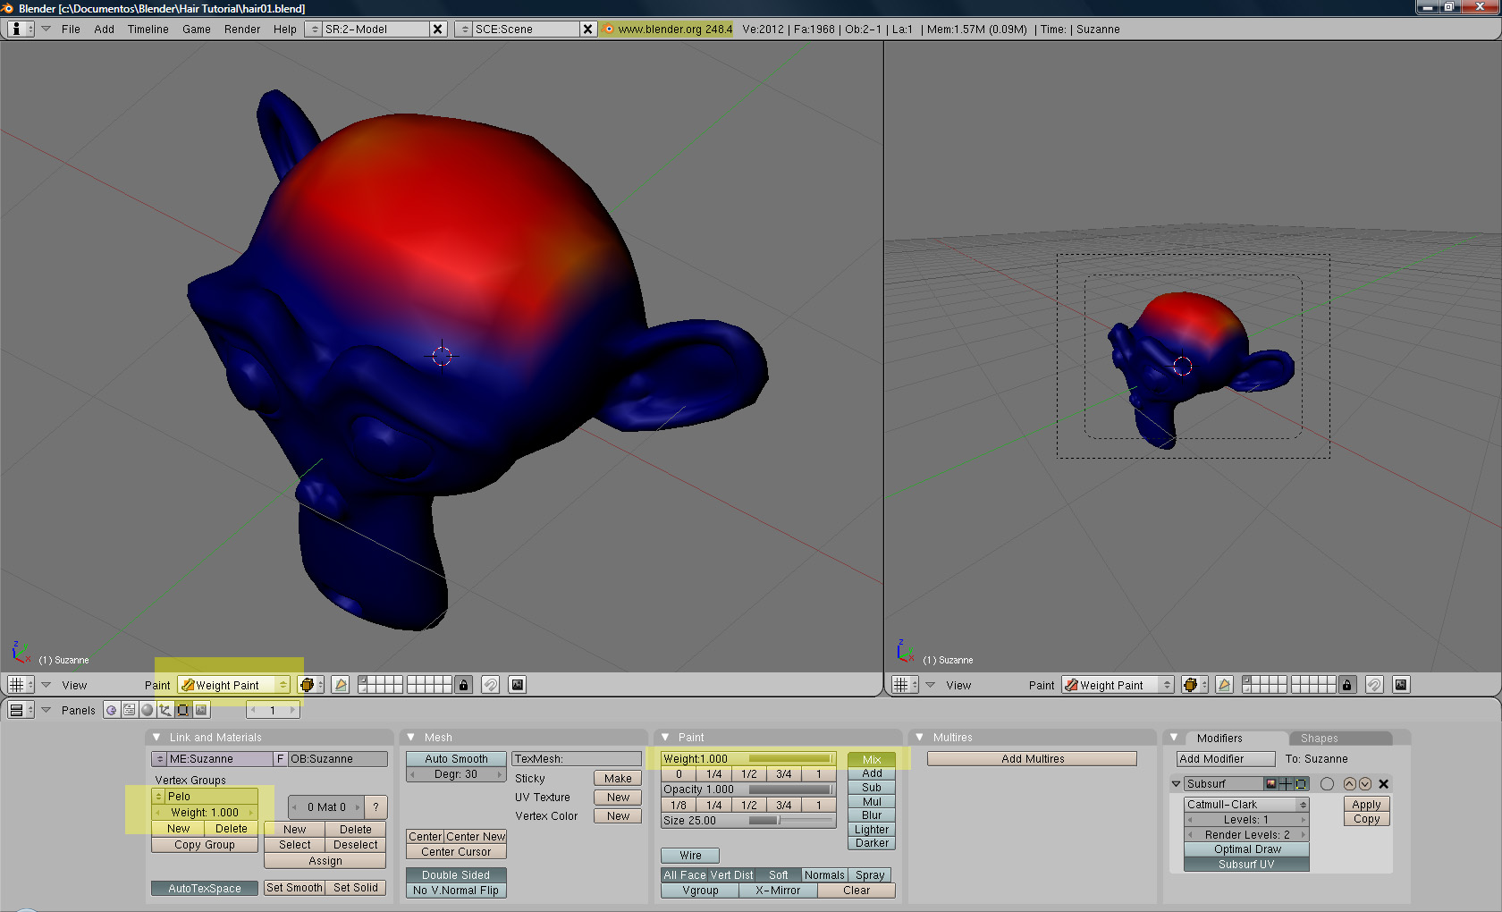Open the right viewport Weight Paint mode dropdown
1502x912 pixels.
(1118, 685)
